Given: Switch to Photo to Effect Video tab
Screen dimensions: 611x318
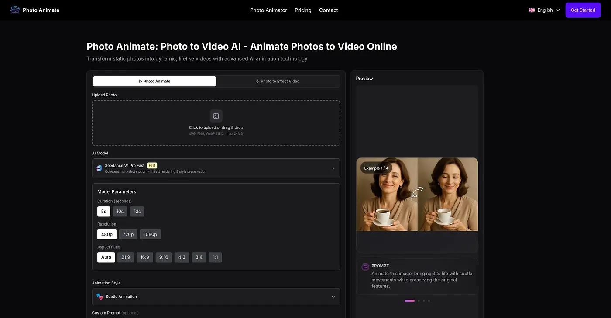Looking at the screenshot, I should tap(278, 81).
